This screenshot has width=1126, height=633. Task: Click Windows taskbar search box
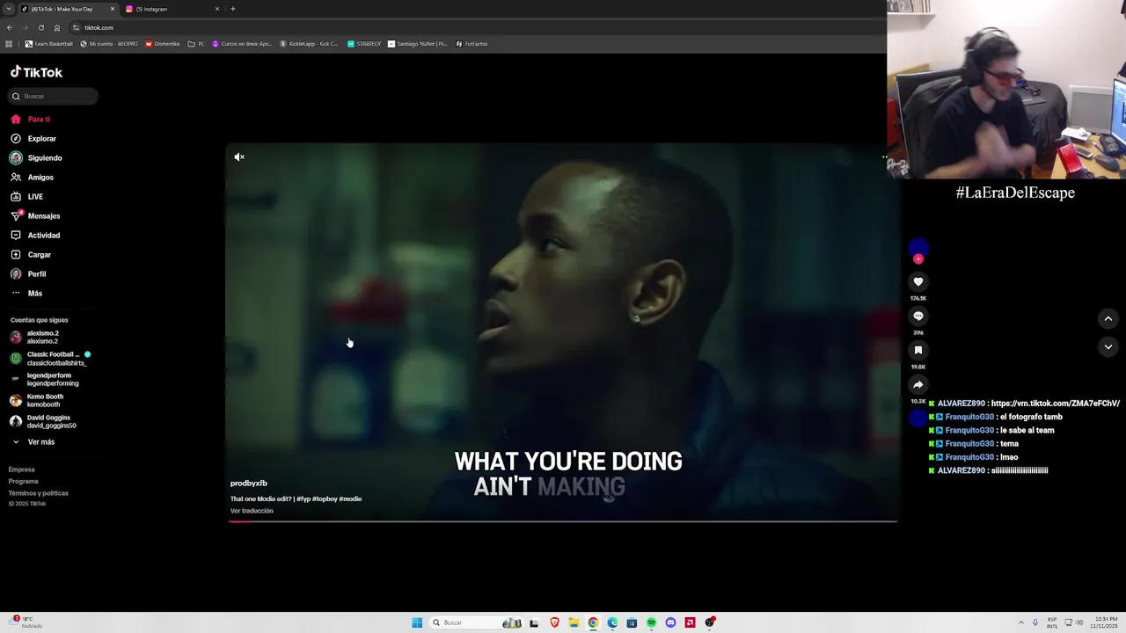tap(475, 622)
